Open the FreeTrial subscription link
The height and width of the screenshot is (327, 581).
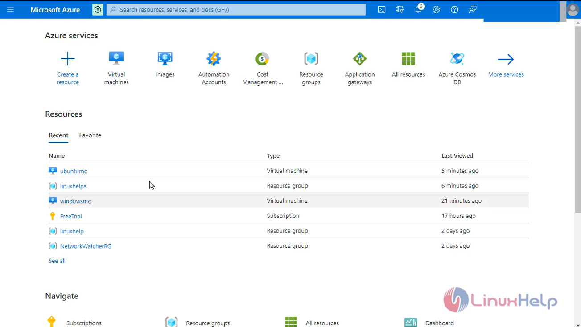click(71, 216)
